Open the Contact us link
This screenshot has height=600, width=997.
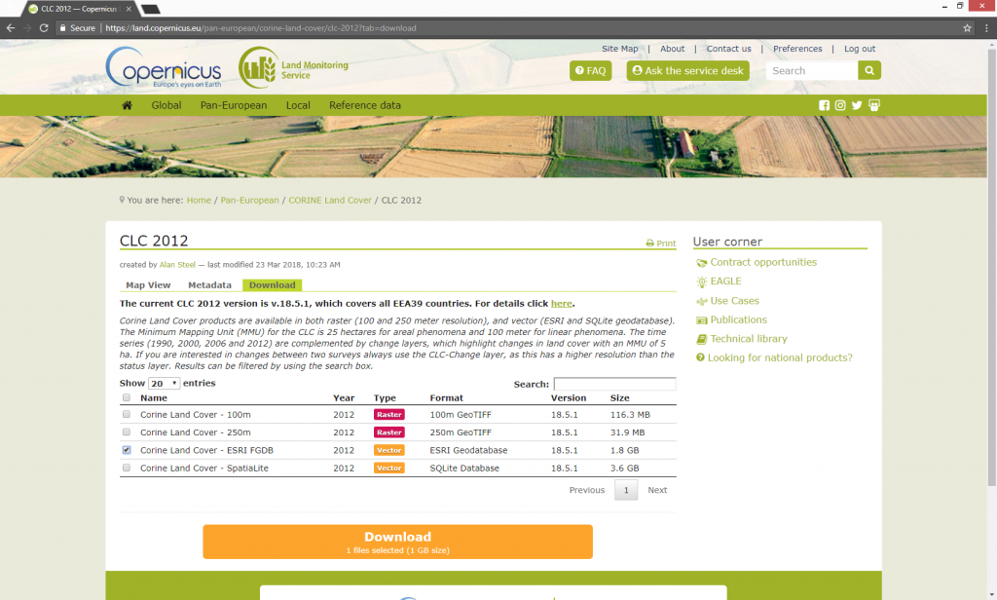pyautogui.click(x=728, y=49)
